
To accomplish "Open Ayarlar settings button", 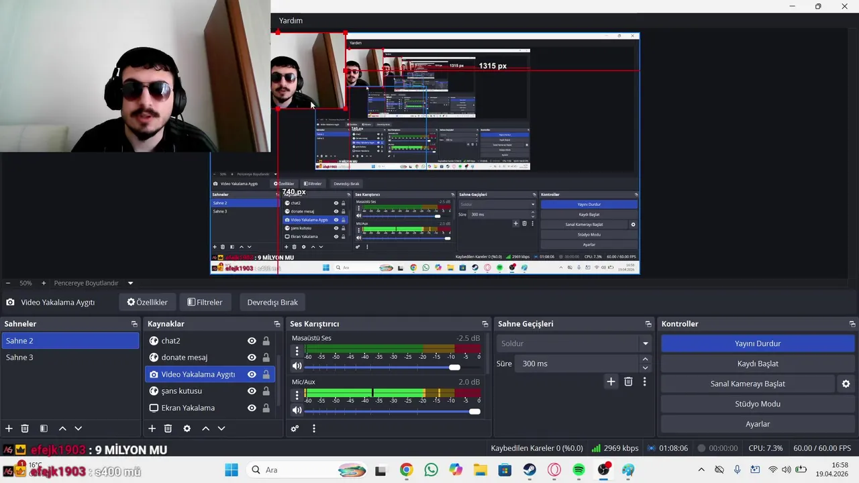I will point(758,424).
